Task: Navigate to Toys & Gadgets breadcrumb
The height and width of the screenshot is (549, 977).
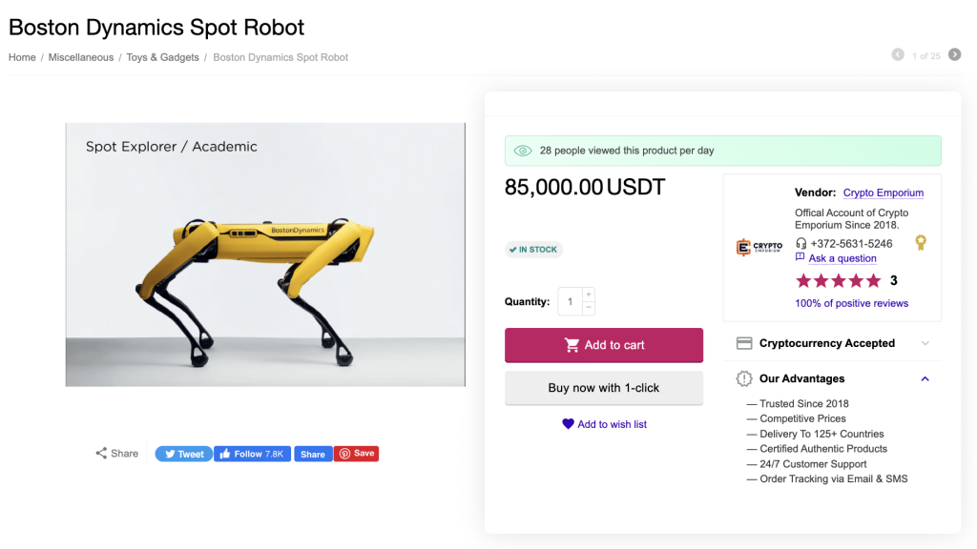Action: coord(162,57)
